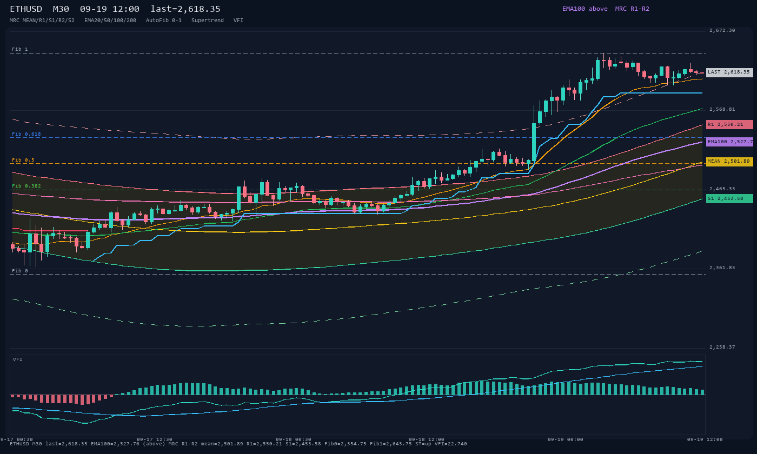Image resolution: width=757 pixels, height=454 pixels.
Task: Select the EMA20/50/100/200 indicator label
Action: coord(110,21)
